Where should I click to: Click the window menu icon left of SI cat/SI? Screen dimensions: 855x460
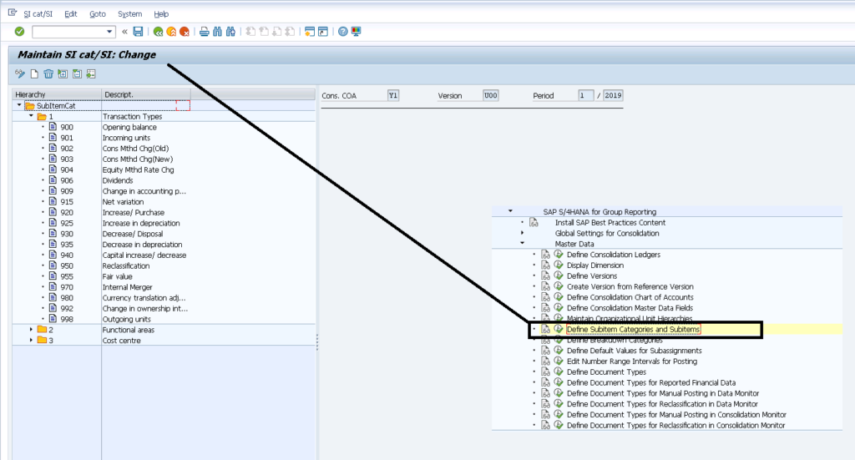[x=13, y=13]
